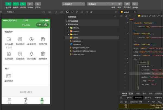Click the mini program capsule menu dots

(40, 25)
